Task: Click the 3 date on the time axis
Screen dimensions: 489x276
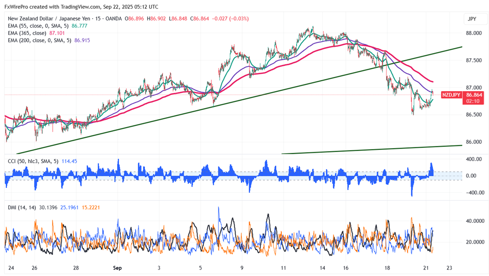Action: point(159,268)
